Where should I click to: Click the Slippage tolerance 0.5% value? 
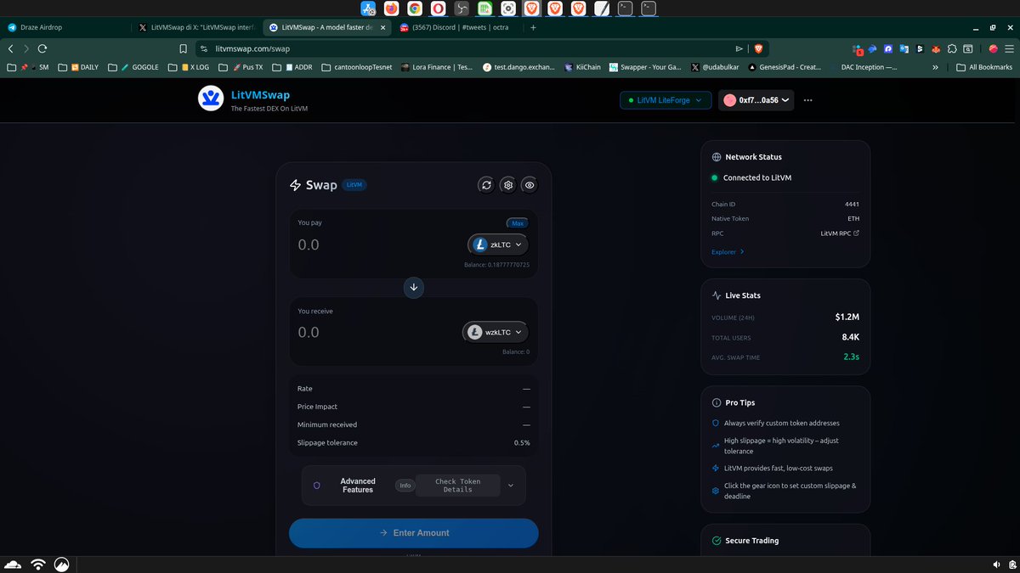[522, 443]
